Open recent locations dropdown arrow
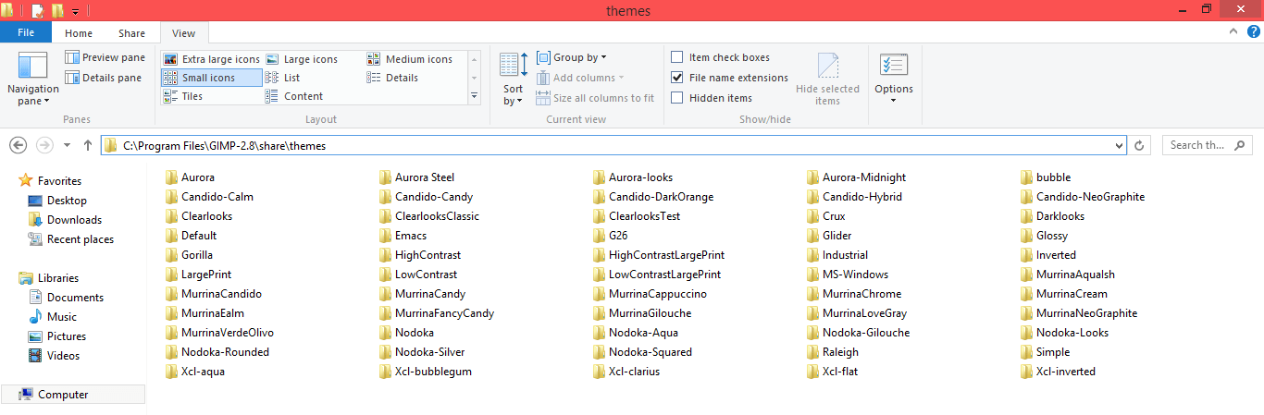The height and width of the screenshot is (415, 1264). (68, 145)
